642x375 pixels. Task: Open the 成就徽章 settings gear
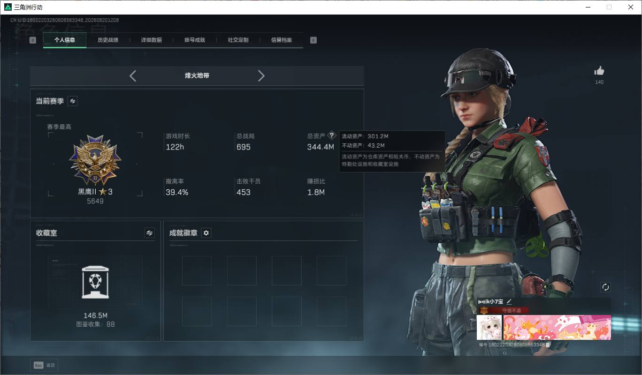206,233
